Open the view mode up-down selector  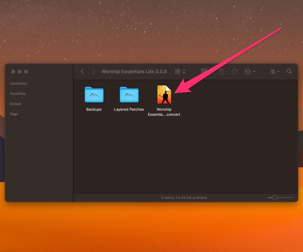point(184,72)
